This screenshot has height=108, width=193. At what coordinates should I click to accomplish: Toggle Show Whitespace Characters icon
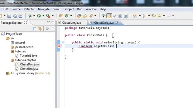pyautogui.click(x=126, y=16)
